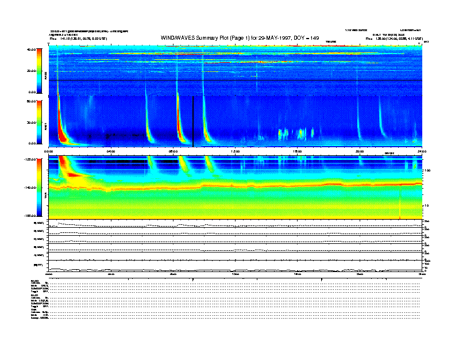Click the RAD2 color scale bar
Image resolution: width=455 pixels, height=352 pixels.
(39, 71)
